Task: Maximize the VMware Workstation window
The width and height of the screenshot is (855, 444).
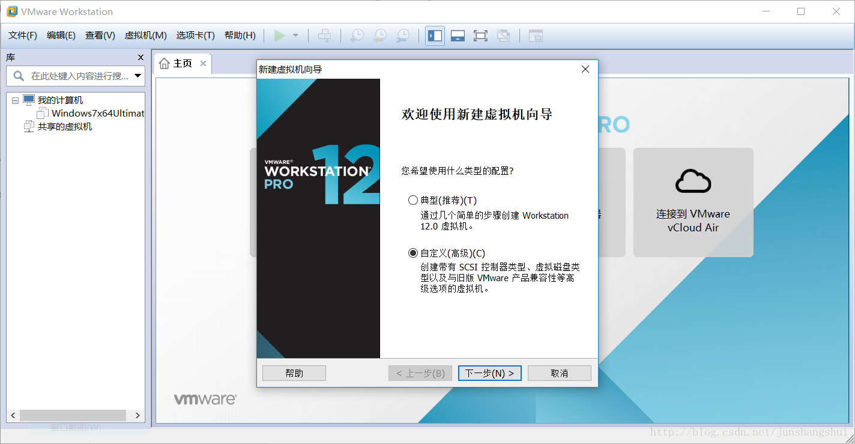Action: tap(801, 11)
